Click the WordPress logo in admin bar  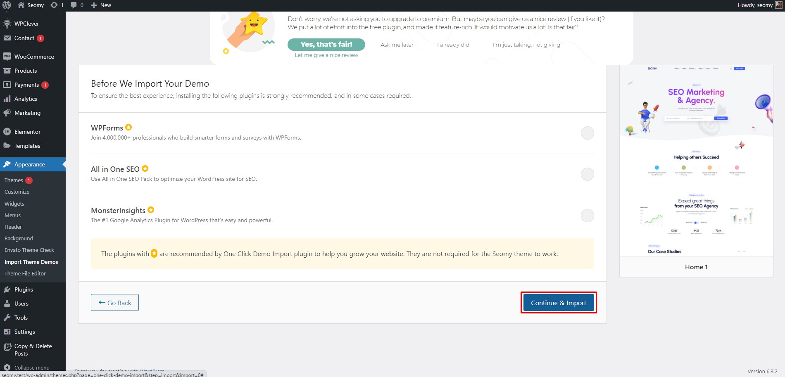tap(7, 5)
